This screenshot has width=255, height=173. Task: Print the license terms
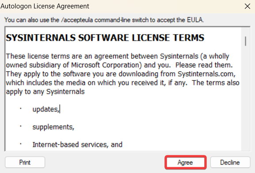(25, 162)
